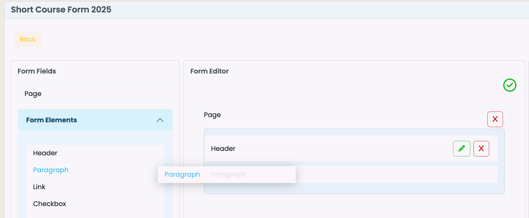Screen dimensions: 529x218
Task: Pick the Link form element
Action: pyautogui.click(x=95, y=187)
